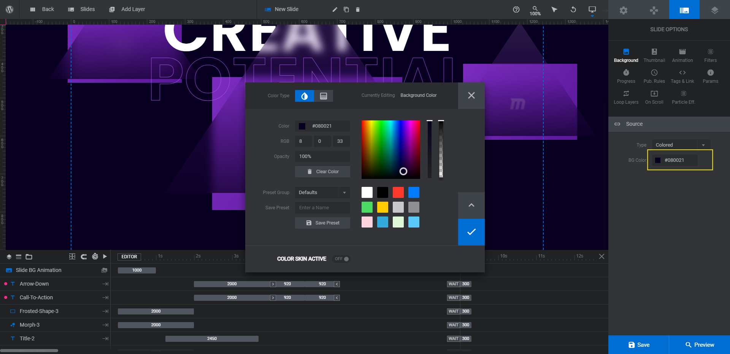Switch to slide options tab
The width and height of the screenshot is (730, 354).
[x=684, y=10]
